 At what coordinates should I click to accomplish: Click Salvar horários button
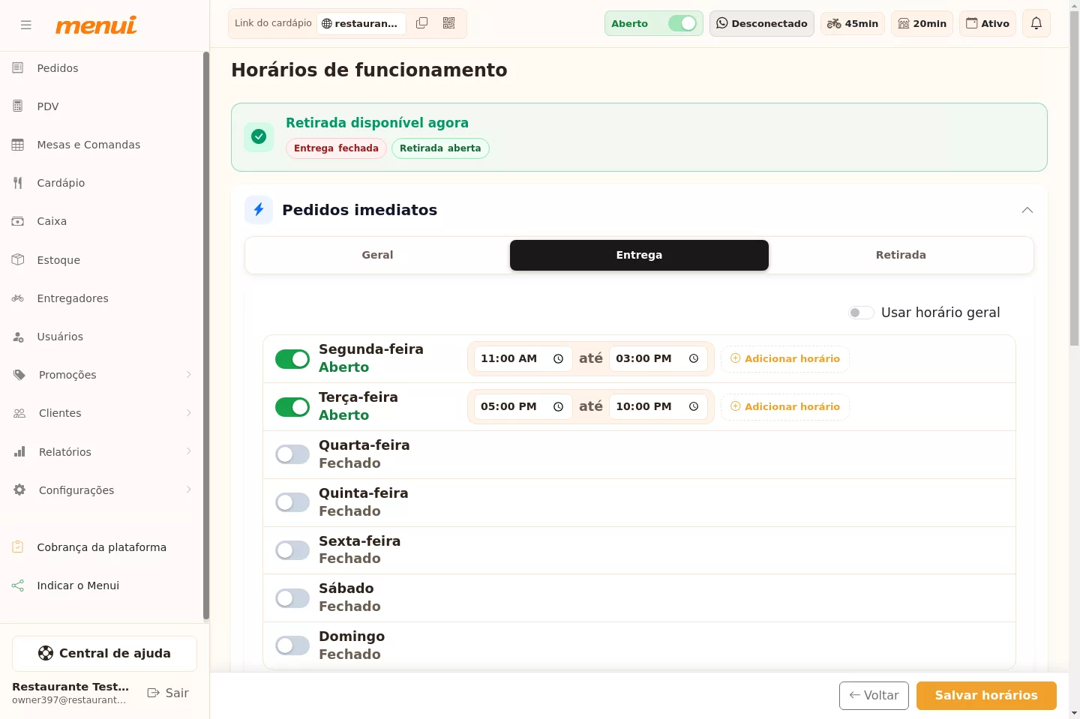986,696
